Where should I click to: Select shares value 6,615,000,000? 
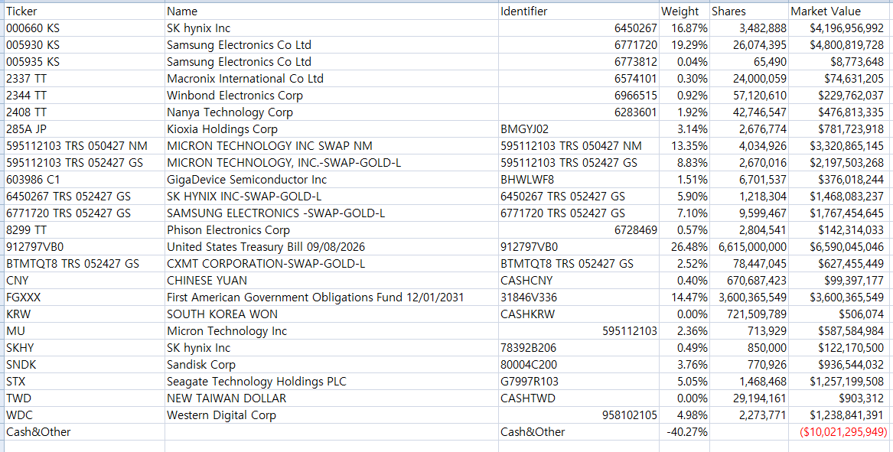(x=749, y=247)
